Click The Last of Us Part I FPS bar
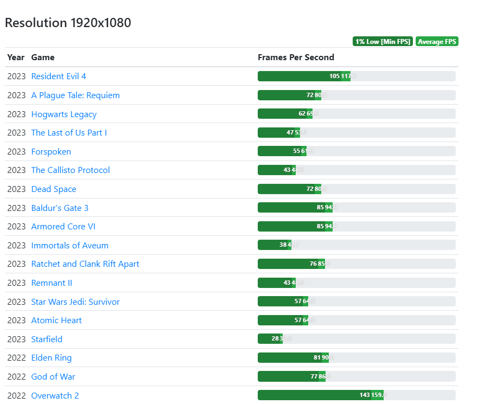 coord(356,132)
